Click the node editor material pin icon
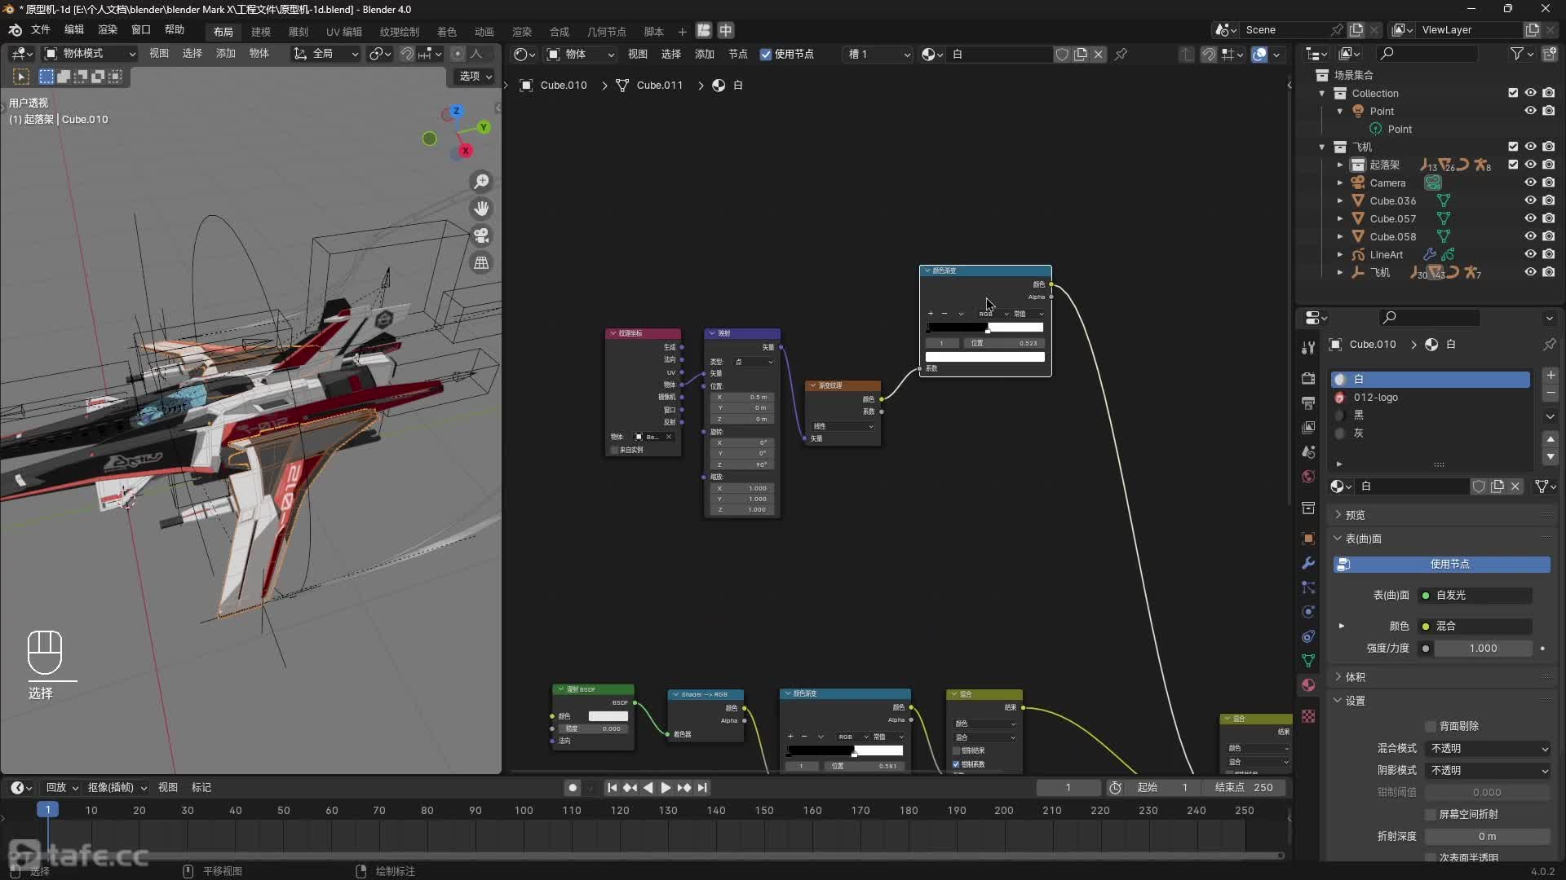The width and height of the screenshot is (1566, 880). (1121, 55)
